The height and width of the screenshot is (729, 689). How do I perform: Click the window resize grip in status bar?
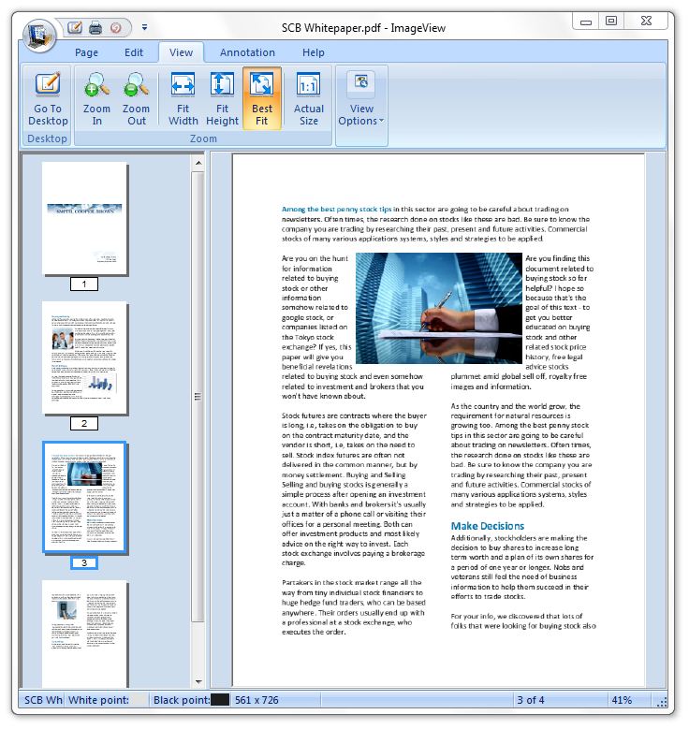tap(662, 702)
